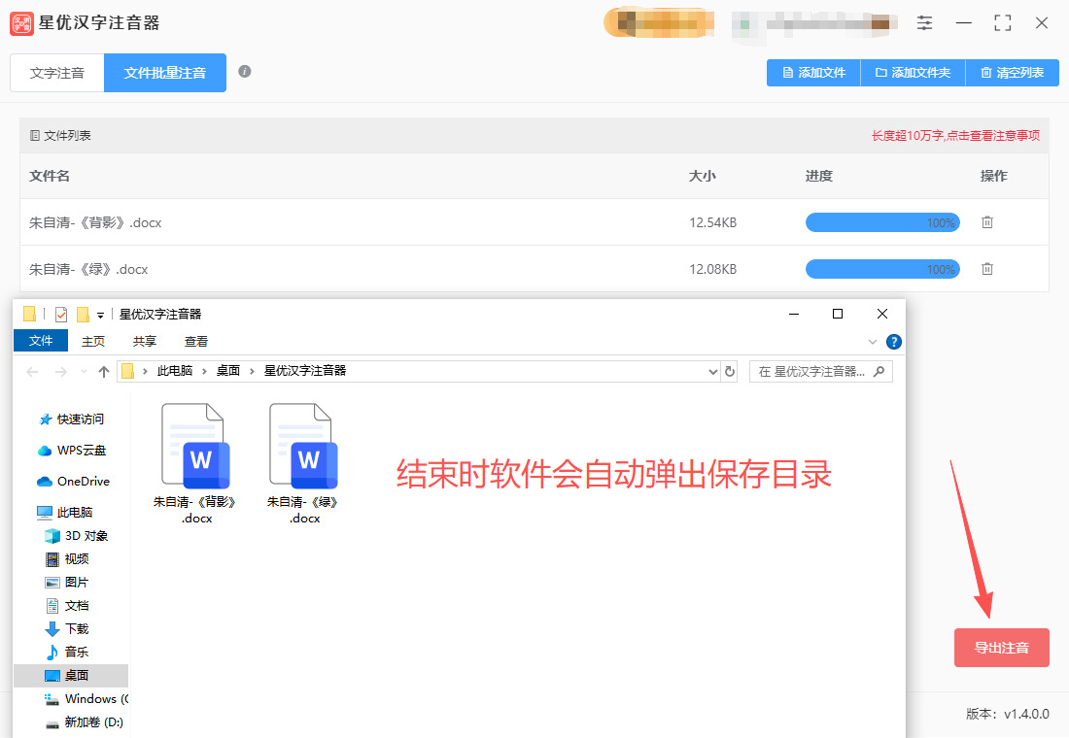Refresh the Explorer folder view
1069x738 pixels.
(730, 371)
